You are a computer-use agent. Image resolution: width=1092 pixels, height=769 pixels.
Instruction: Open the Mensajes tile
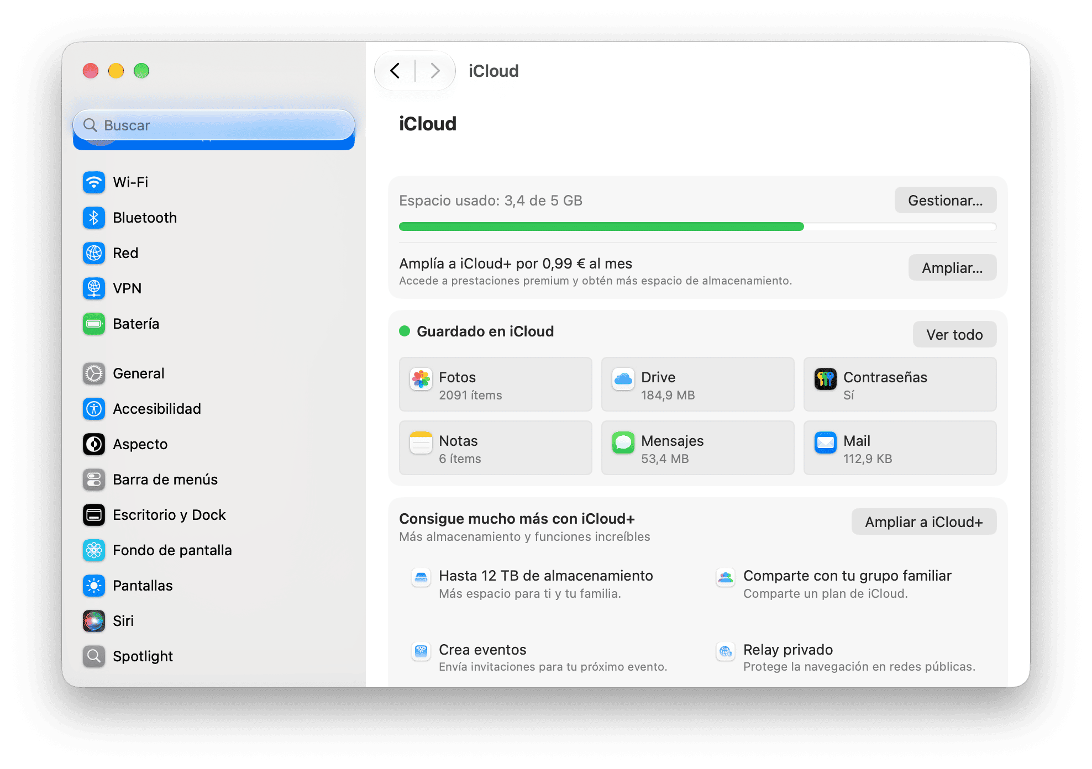pyautogui.click(x=698, y=448)
